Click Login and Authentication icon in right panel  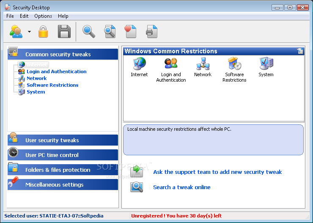coord(171,63)
